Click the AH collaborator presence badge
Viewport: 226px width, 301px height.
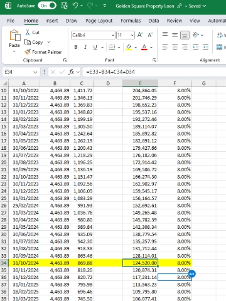[191, 274]
